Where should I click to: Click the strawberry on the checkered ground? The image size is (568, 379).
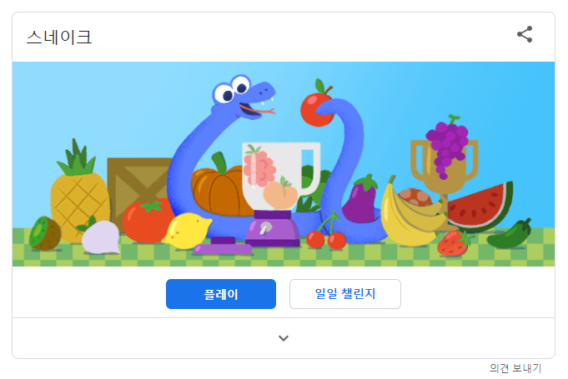[x=455, y=243]
